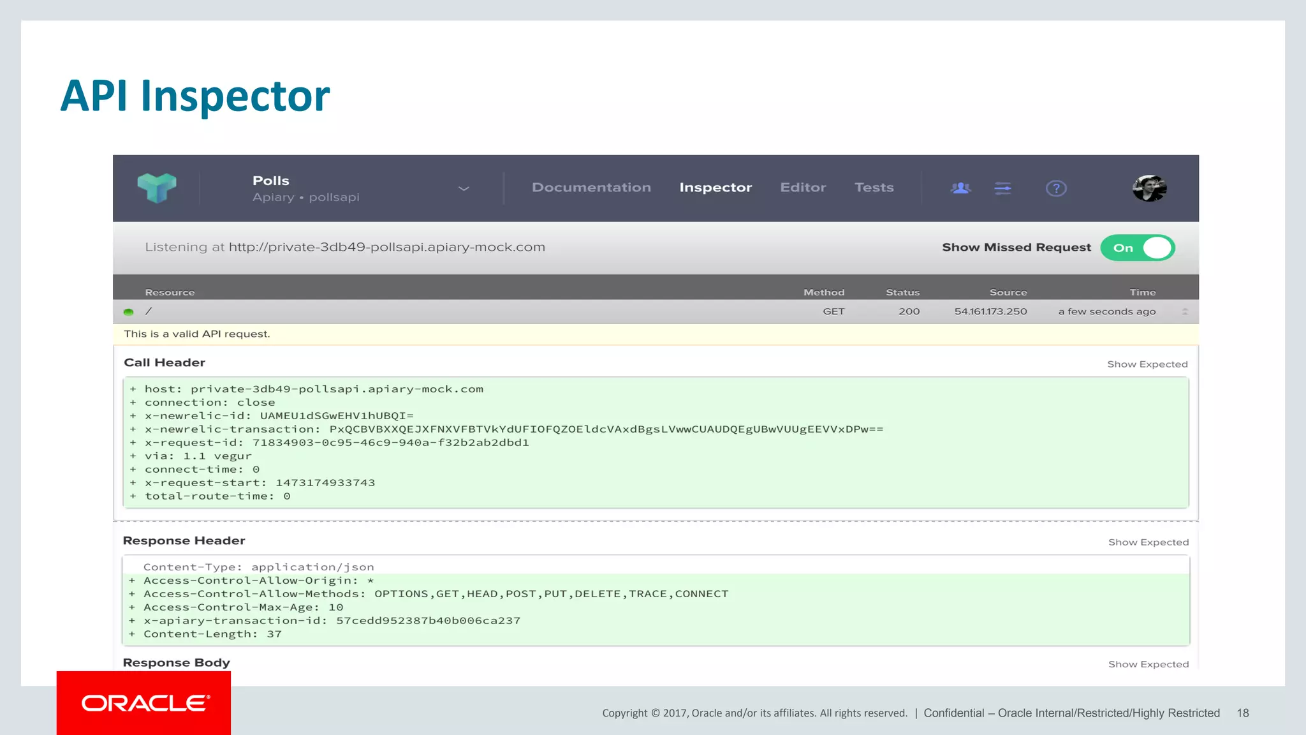Click the Apiary cube logo

click(157, 188)
